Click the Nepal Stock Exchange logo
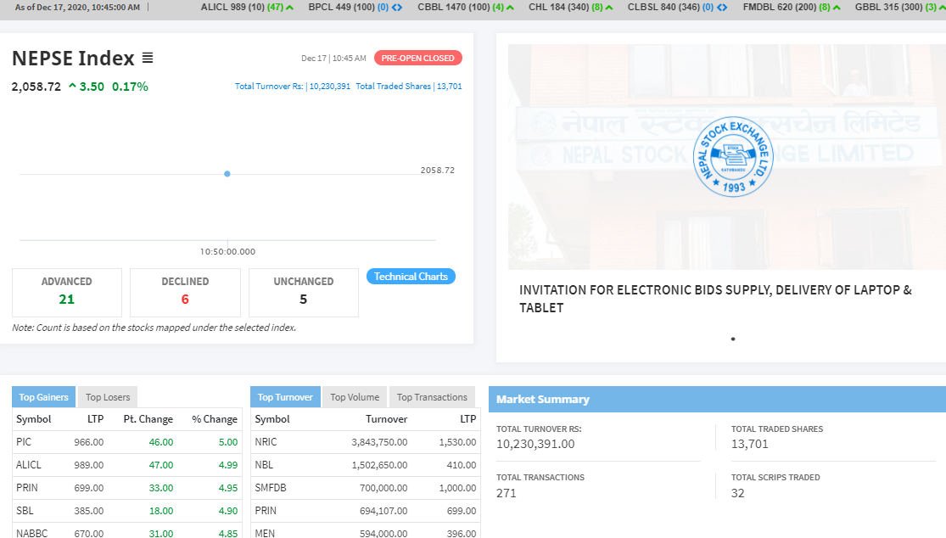This screenshot has width=946, height=538. pos(733,156)
